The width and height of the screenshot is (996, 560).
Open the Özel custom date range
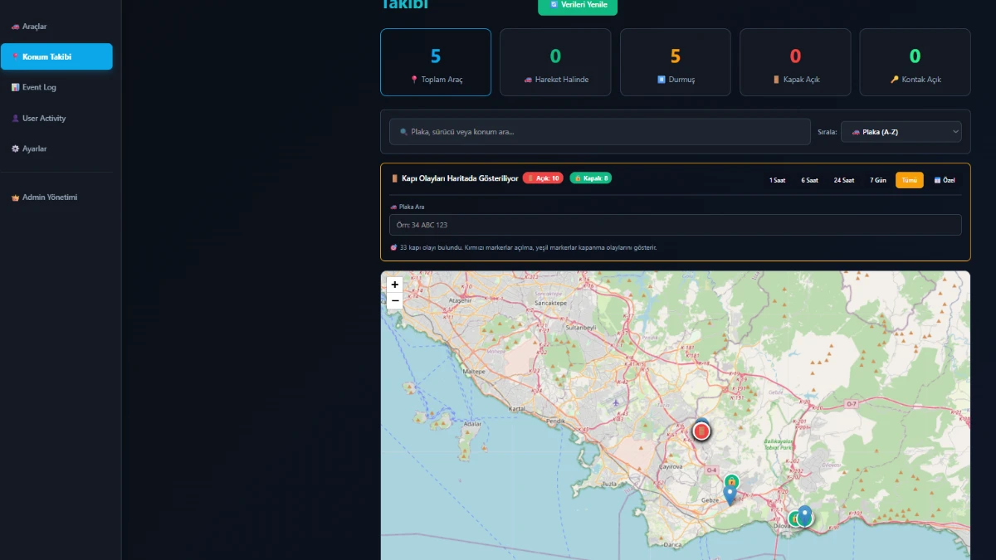pyautogui.click(x=945, y=180)
